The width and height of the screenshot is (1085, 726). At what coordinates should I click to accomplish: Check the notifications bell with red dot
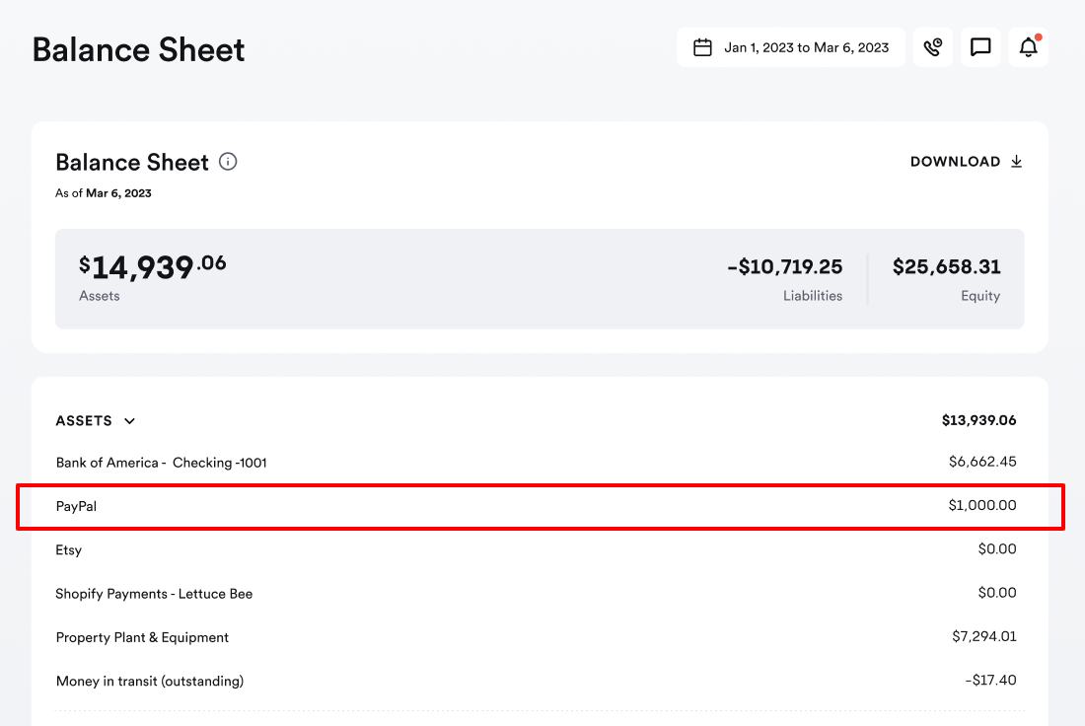(1028, 46)
